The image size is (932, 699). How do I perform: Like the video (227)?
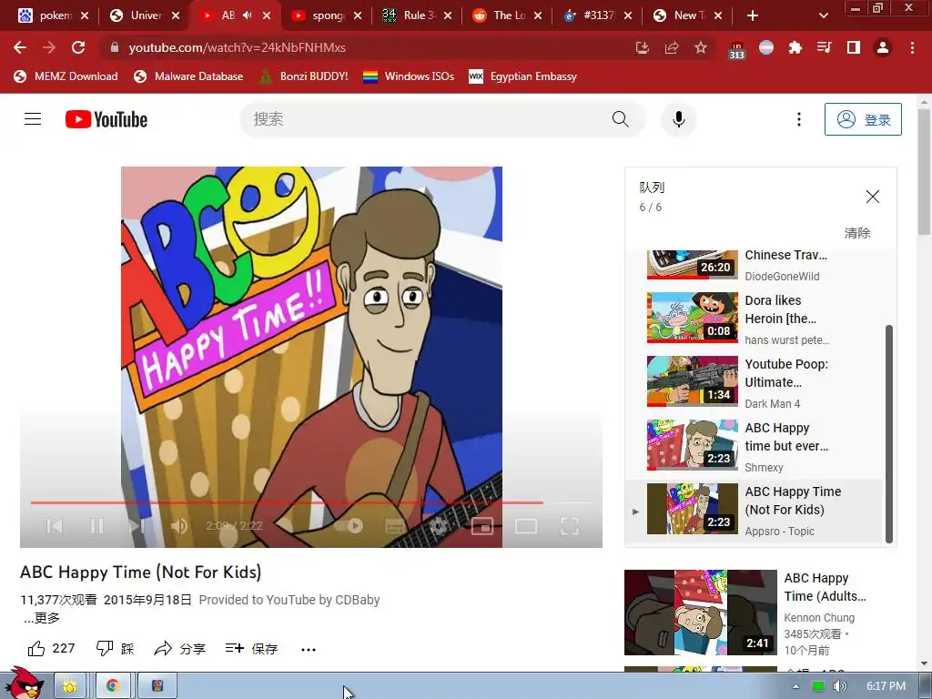click(x=51, y=648)
